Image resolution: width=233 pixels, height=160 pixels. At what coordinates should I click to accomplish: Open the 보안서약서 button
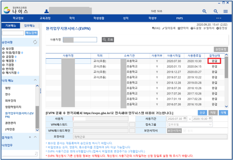[174, 131]
